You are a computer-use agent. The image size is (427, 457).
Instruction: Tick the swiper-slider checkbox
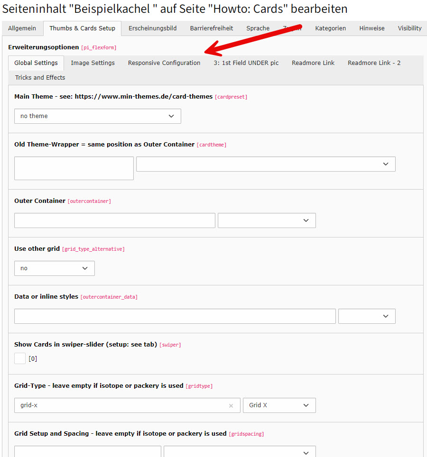tap(20, 358)
